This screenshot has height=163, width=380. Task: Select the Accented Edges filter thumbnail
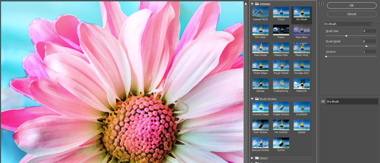click(x=260, y=107)
